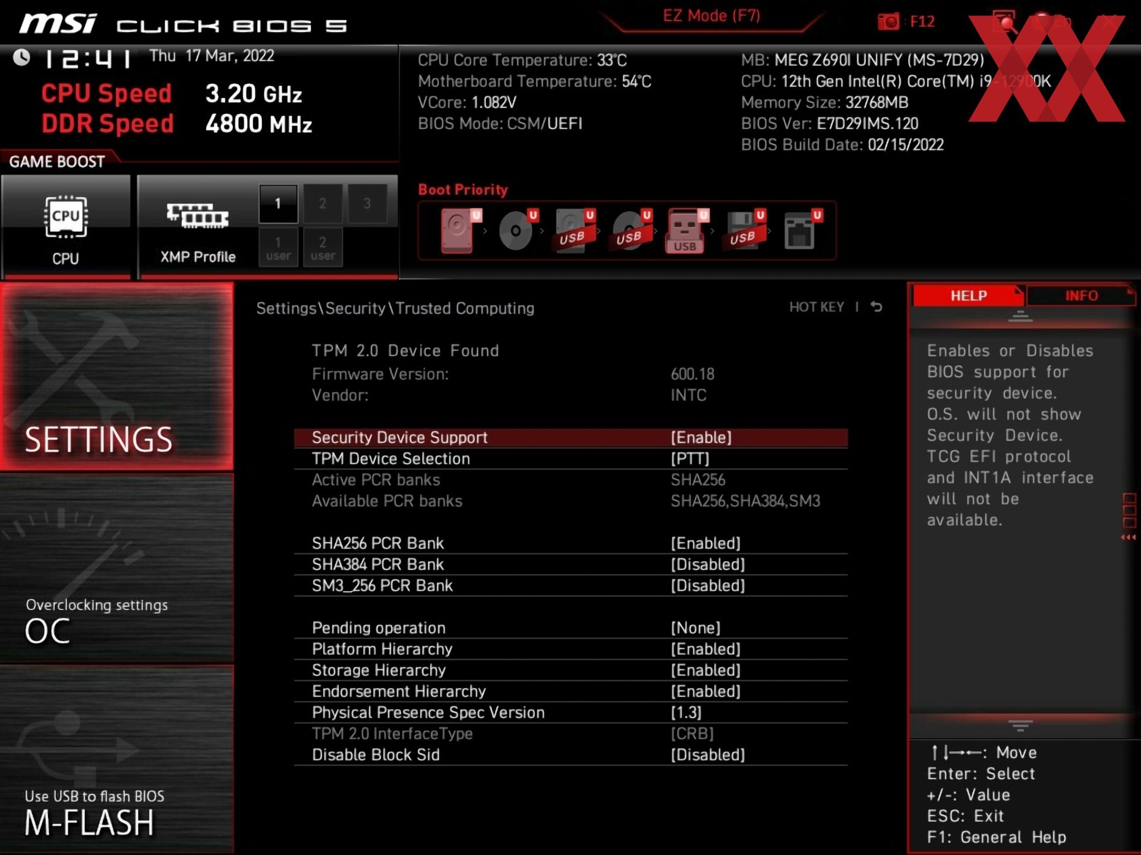Click the USB key boot device icon

click(687, 230)
